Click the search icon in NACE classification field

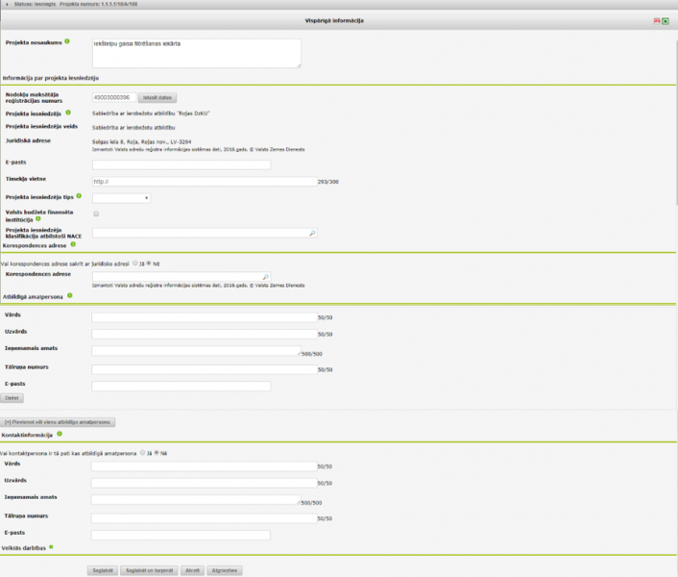312,233
